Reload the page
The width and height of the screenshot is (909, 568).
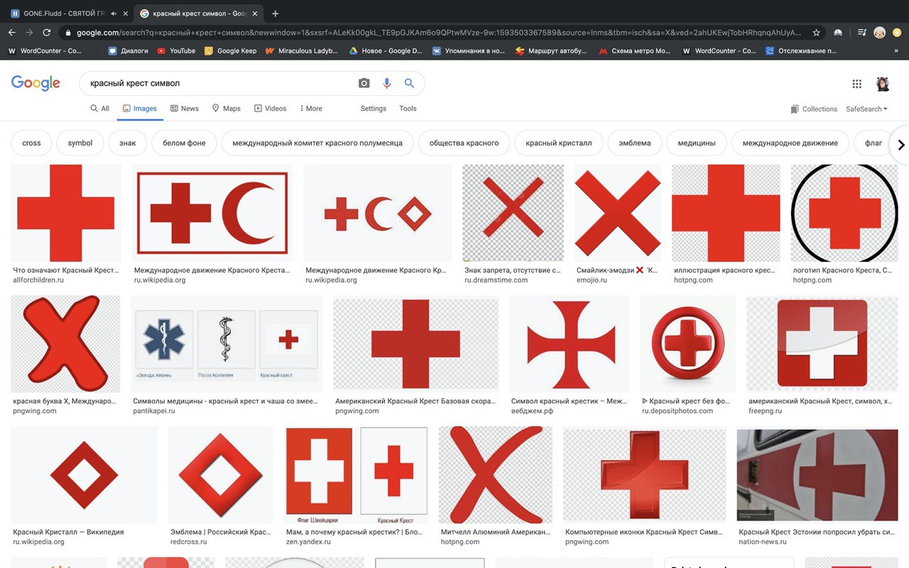(x=47, y=33)
